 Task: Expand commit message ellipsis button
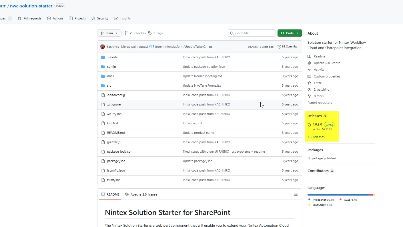[210, 47]
